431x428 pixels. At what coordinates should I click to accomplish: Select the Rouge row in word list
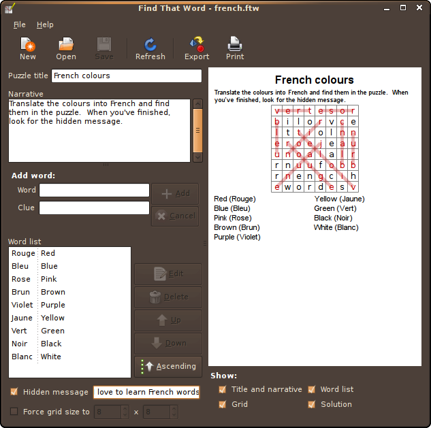click(x=70, y=253)
